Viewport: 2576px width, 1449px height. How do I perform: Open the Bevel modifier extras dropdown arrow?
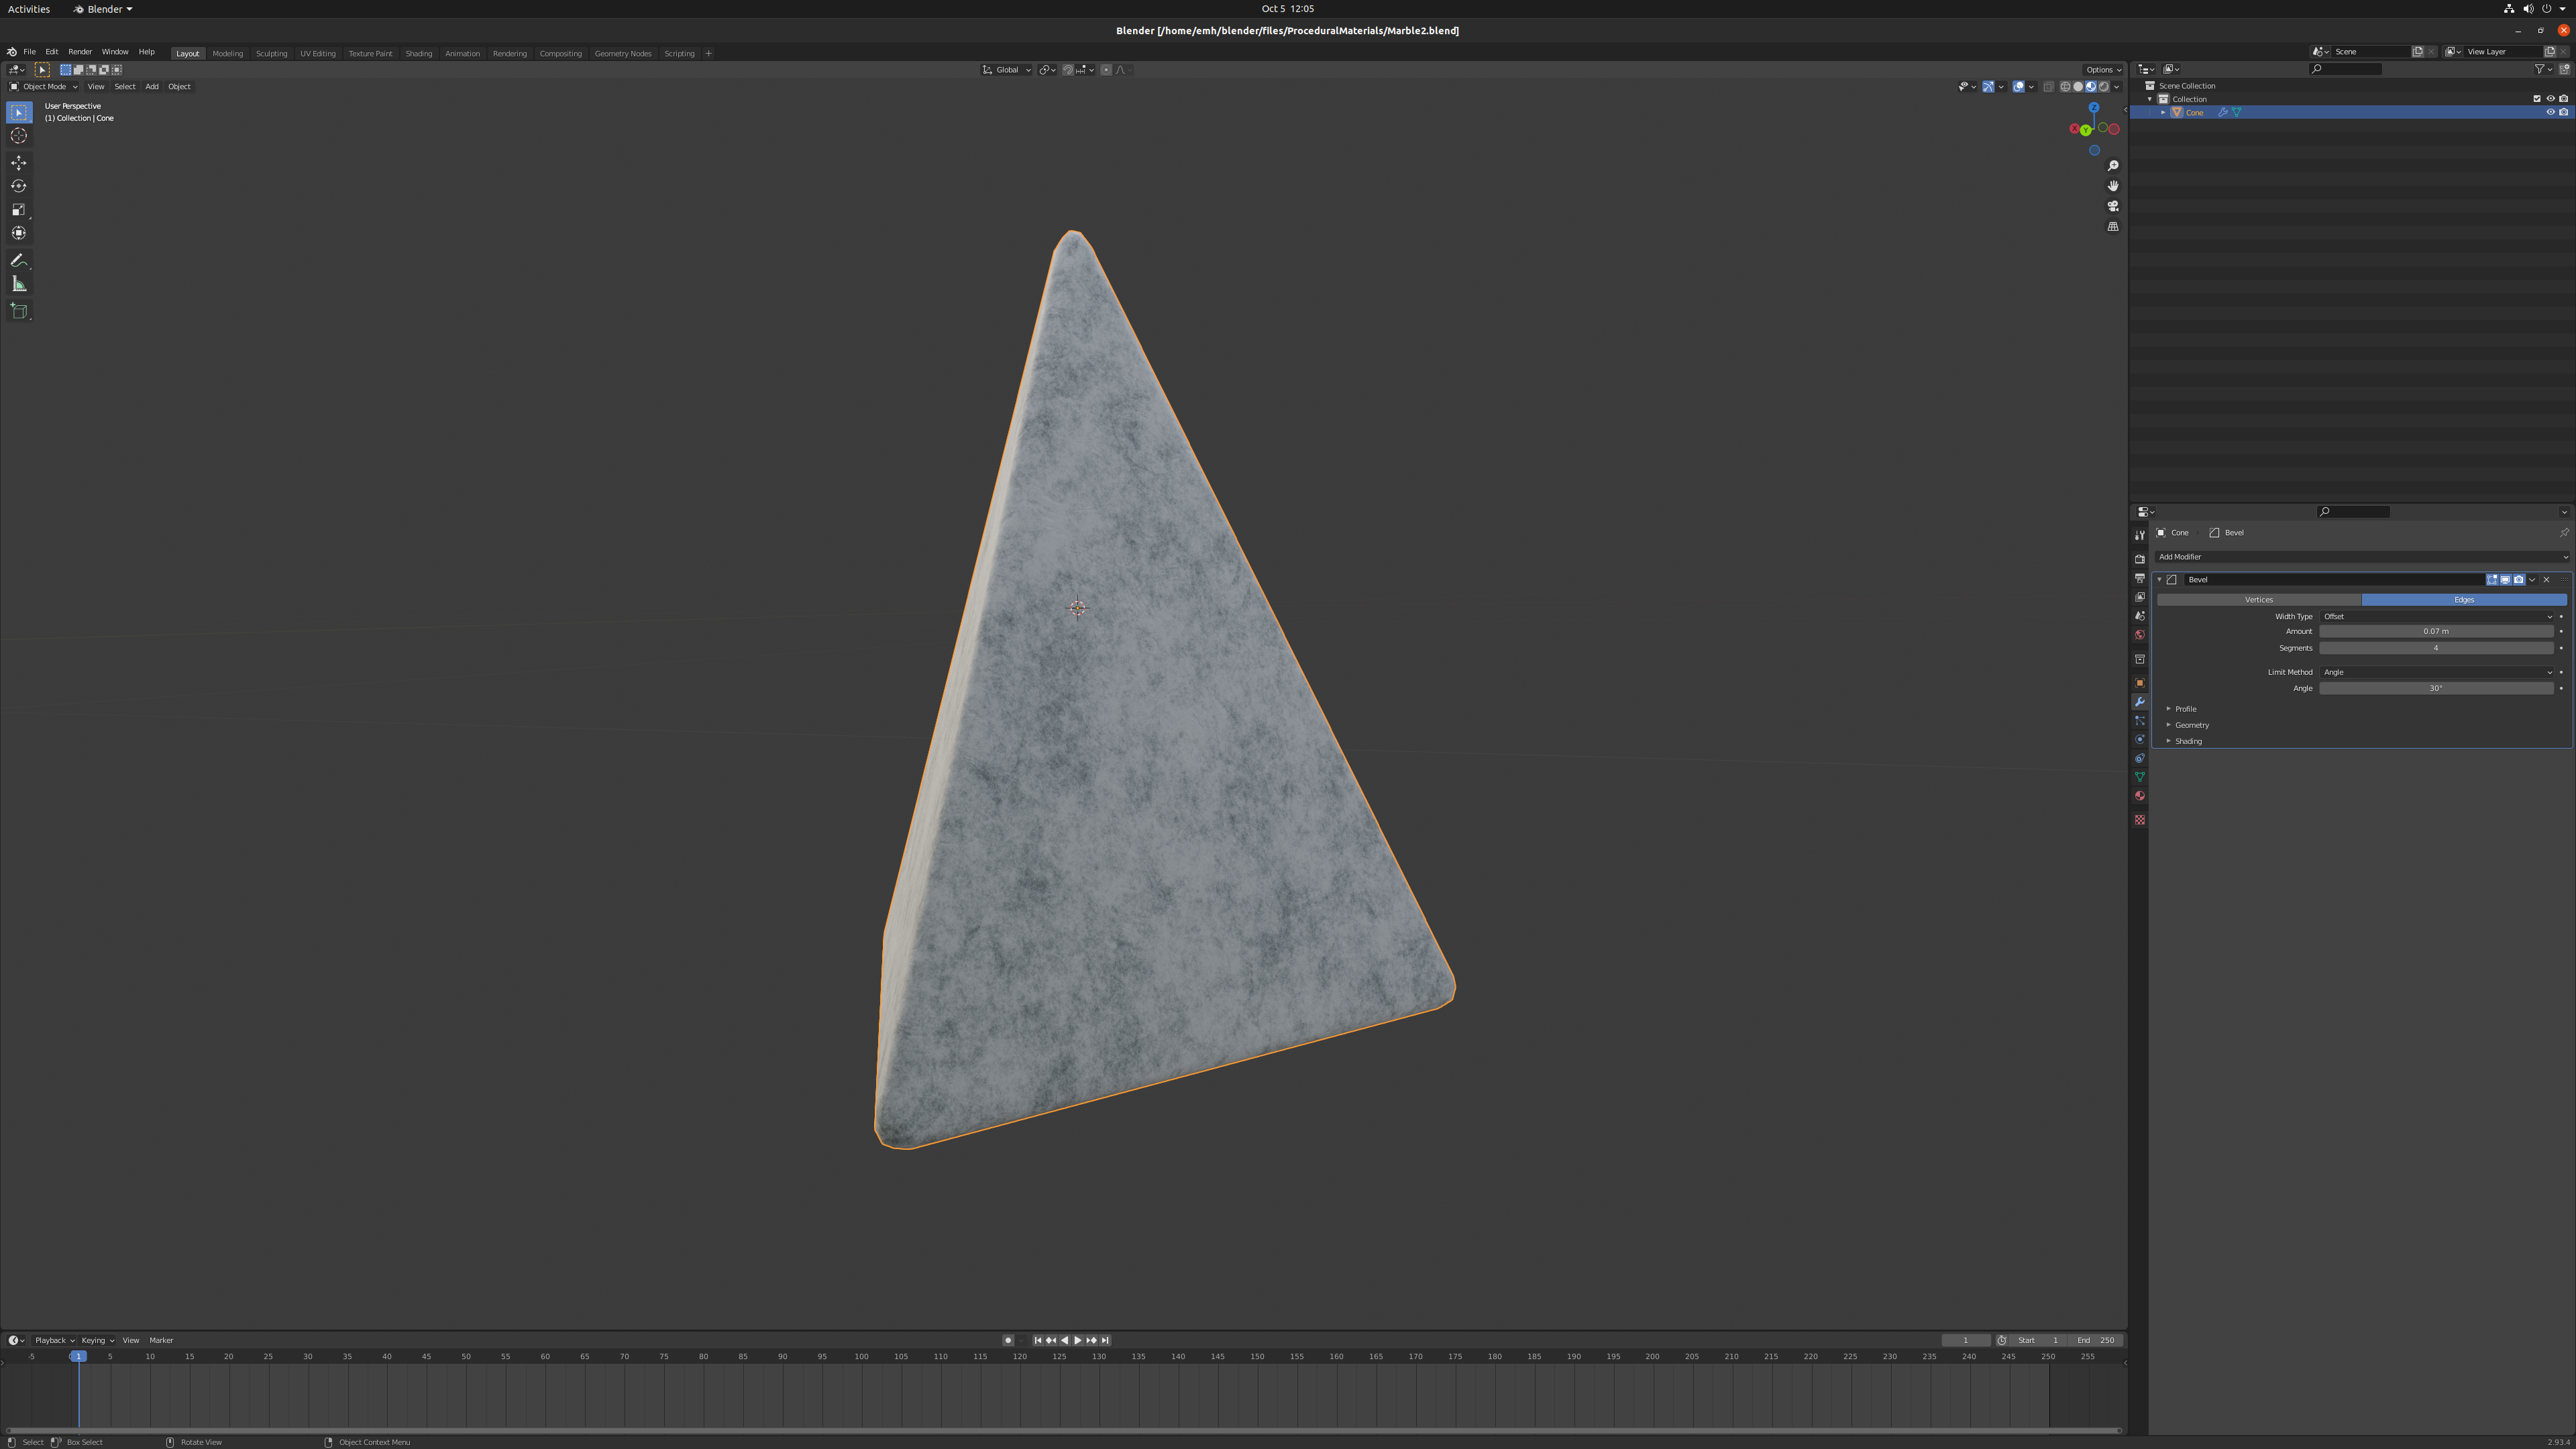coord(2532,580)
